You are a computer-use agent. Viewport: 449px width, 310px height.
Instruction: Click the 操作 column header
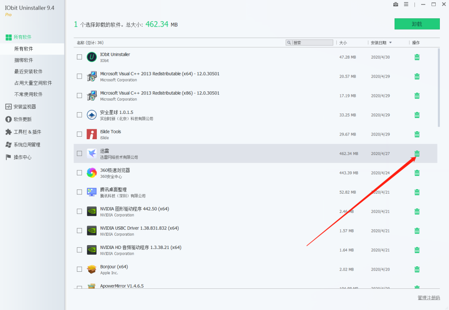pyautogui.click(x=416, y=43)
